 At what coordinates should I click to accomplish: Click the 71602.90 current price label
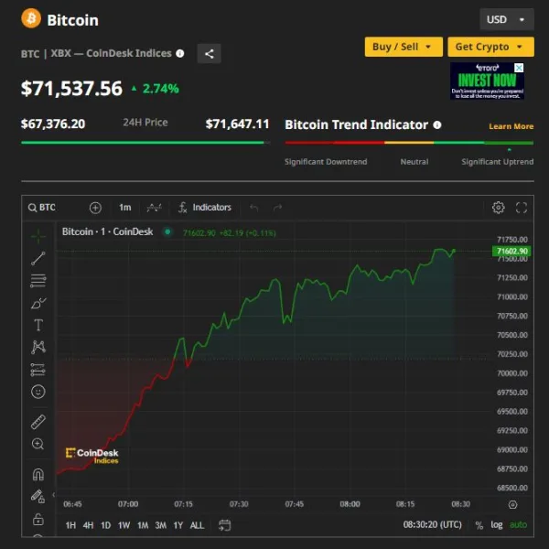click(511, 251)
